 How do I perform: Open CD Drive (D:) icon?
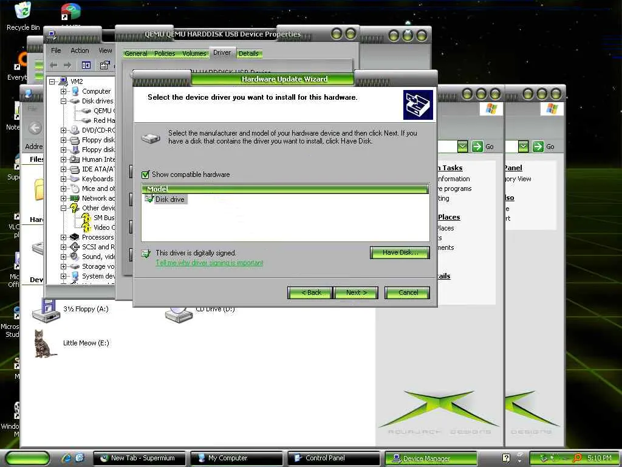(179, 314)
